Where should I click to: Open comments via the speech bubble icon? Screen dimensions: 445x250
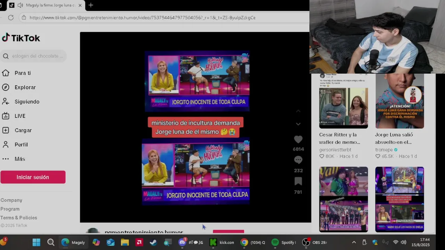[298, 160]
